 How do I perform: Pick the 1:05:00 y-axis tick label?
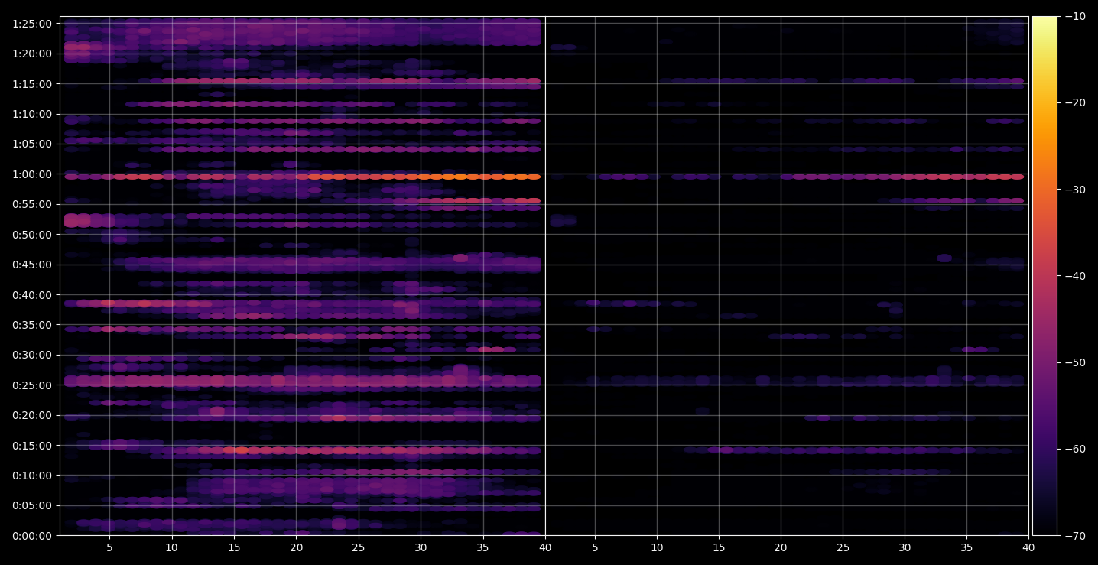tap(32, 144)
